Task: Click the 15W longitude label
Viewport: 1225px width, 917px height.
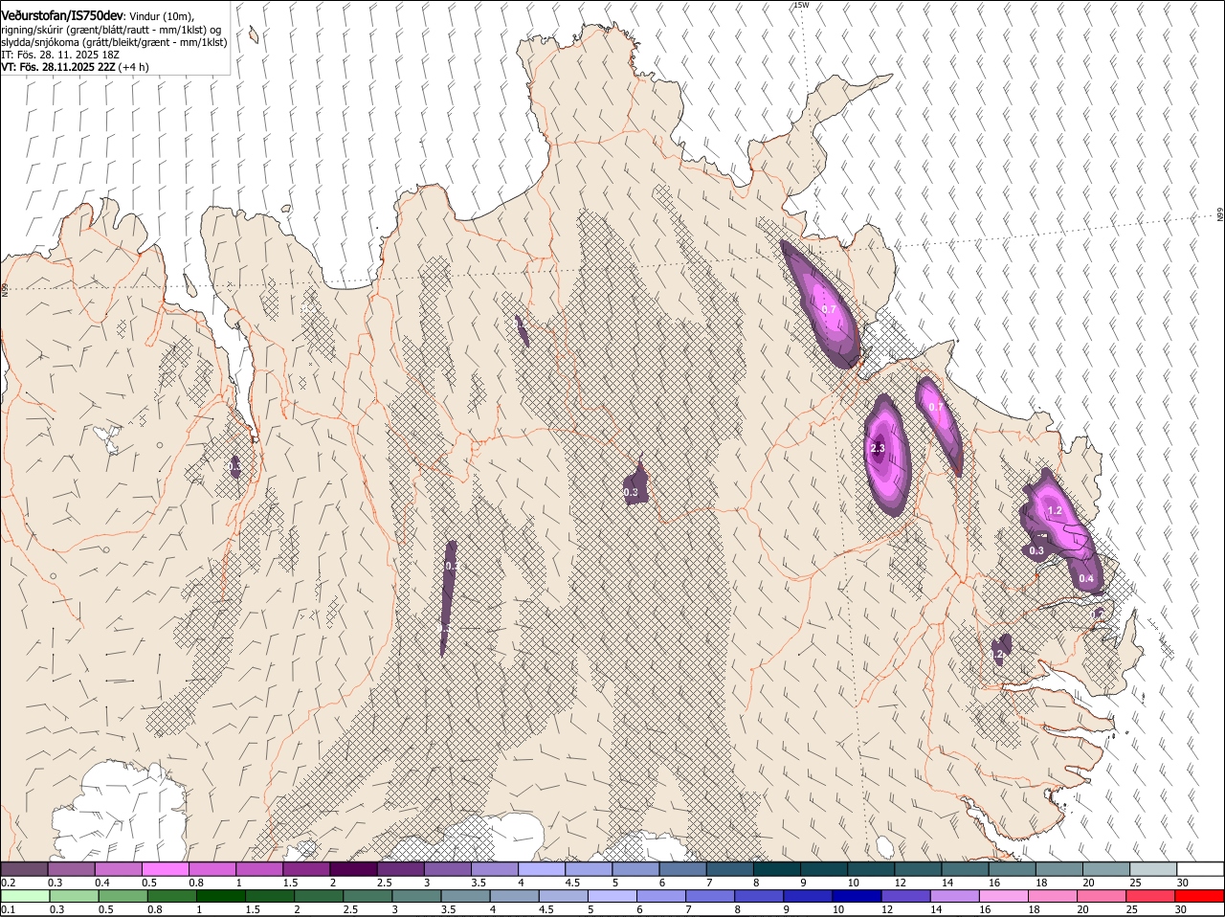Action: click(x=801, y=5)
